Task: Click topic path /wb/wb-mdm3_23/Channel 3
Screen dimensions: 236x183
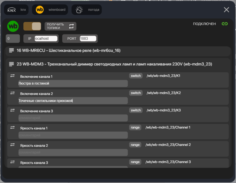Action: (168, 162)
